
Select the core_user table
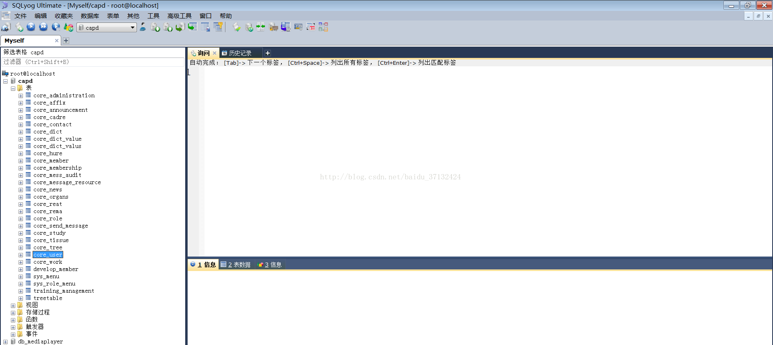pos(48,255)
